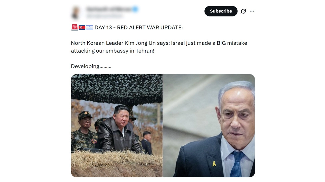325x182 pixels.
Task: Open the poster's blurred profile avatar
Action: (x=76, y=13)
